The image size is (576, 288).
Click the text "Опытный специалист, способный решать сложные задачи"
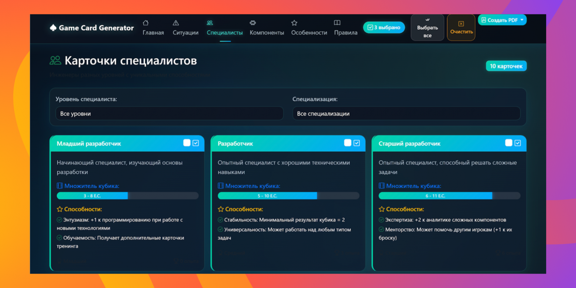[448, 167]
